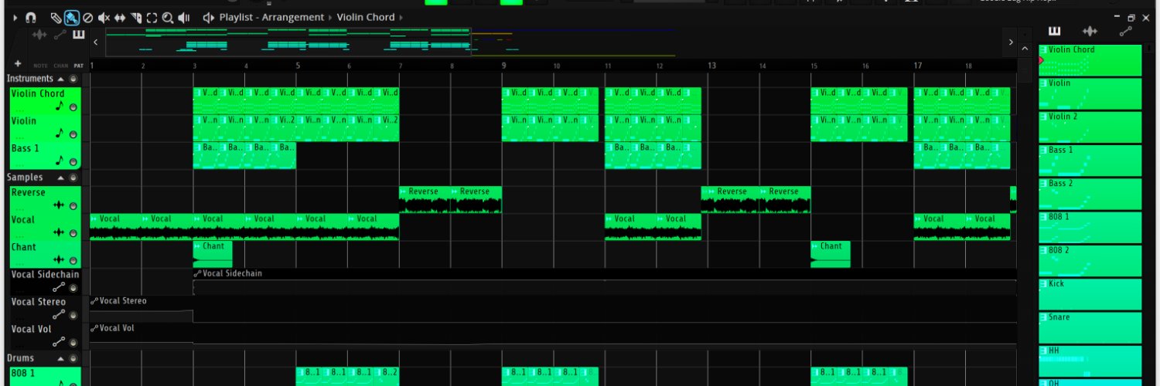This screenshot has width=1160, height=386.
Task: Show automation clips via left node icon
Action: coord(60,35)
